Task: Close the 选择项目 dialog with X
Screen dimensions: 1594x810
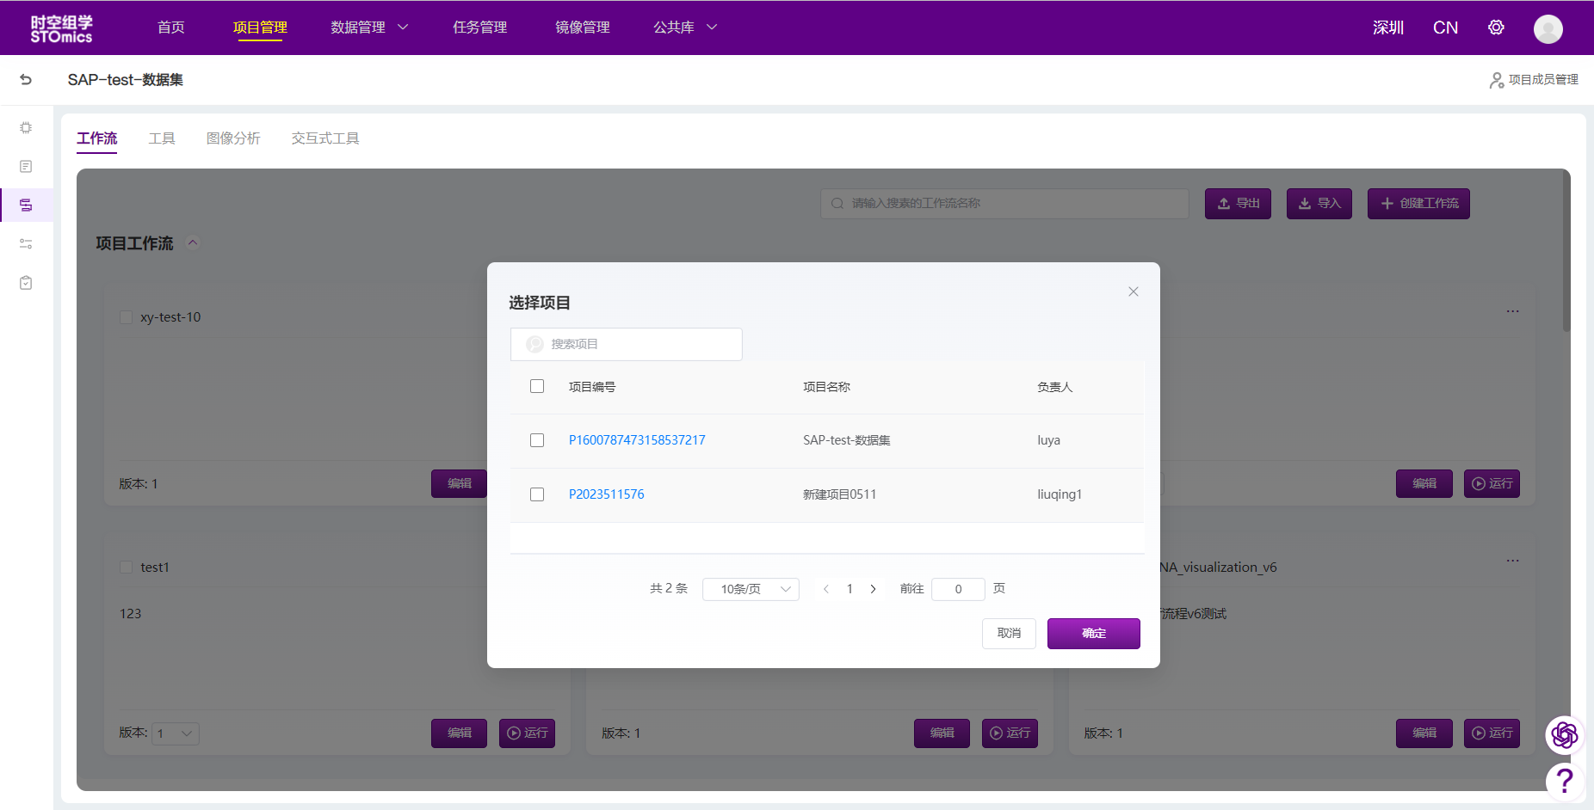Action: click(1133, 291)
